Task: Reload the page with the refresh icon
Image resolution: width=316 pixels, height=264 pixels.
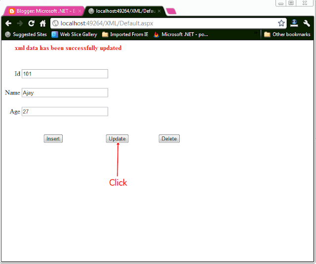Action: [x=31, y=23]
